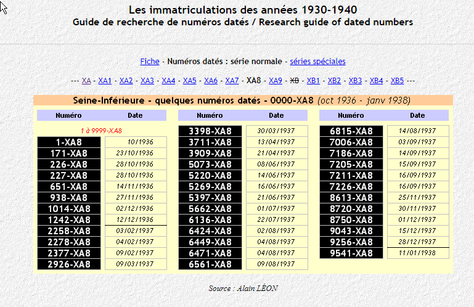
Task: Select plate number 6449-XA8
Action: click(210, 242)
